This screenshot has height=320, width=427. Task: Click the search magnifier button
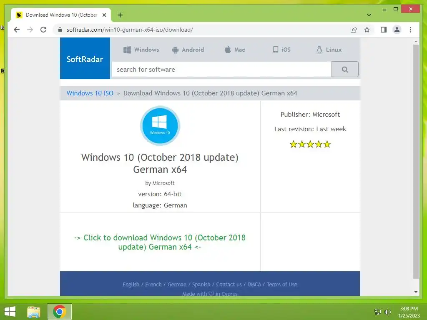point(345,70)
